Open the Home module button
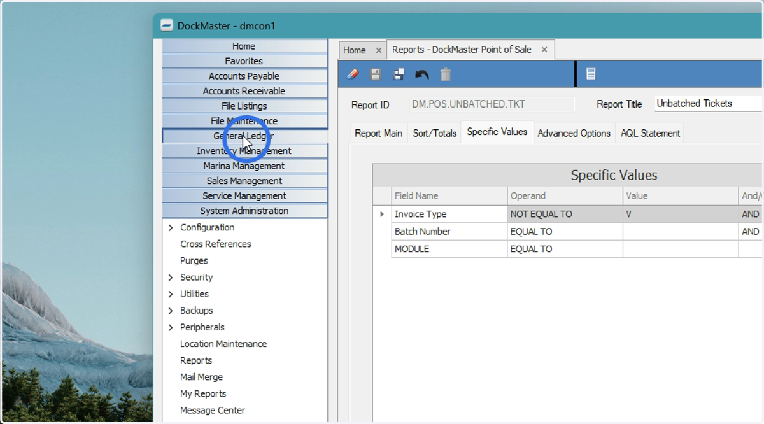The image size is (764, 424). tap(244, 46)
